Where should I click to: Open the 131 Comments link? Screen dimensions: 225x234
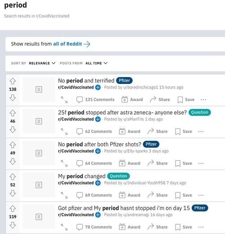[x=95, y=100]
